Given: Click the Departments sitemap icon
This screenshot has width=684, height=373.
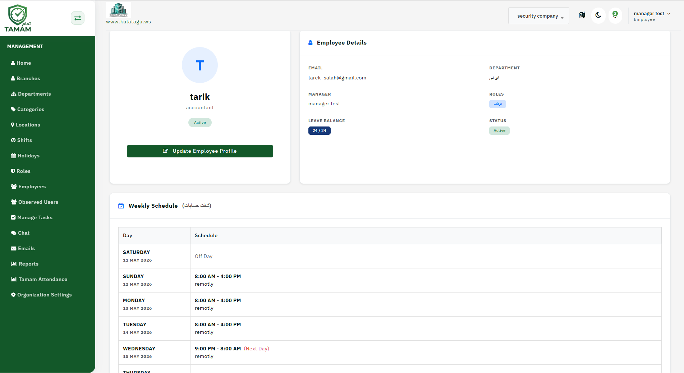Looking at the screenshot, I should pos(14,94).
